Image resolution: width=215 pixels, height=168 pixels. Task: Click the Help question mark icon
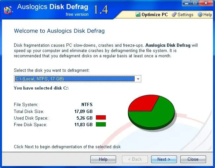[x=200, y=14]
